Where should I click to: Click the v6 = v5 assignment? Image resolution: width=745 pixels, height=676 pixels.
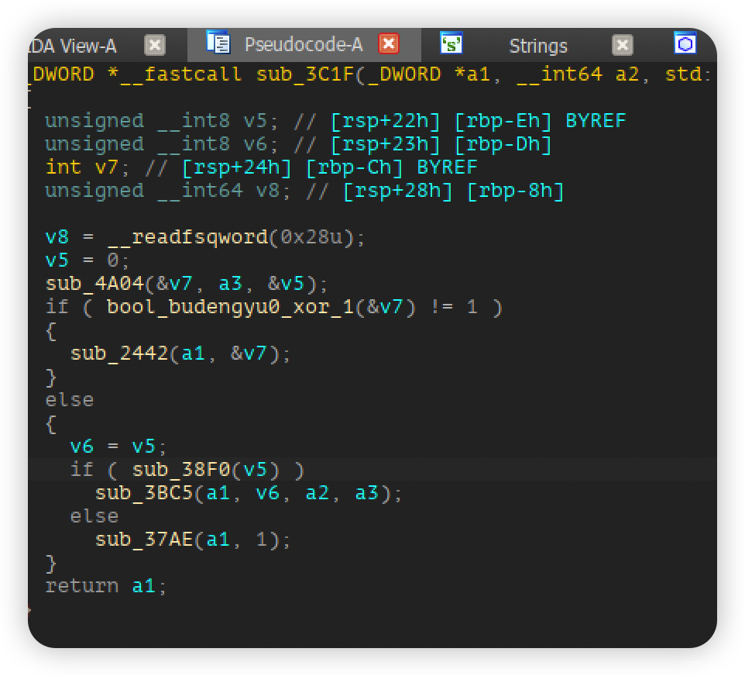tap(118, 447)
